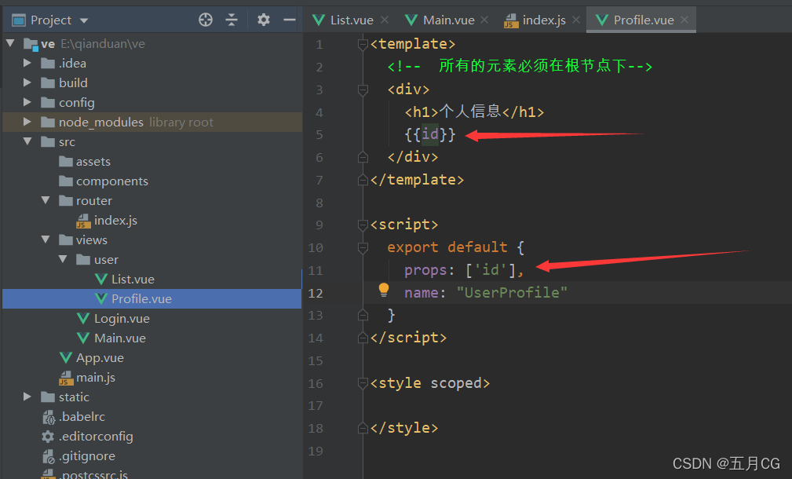Collapse the router folder
This screenshot has height=479, width=792.
[46, 200]
